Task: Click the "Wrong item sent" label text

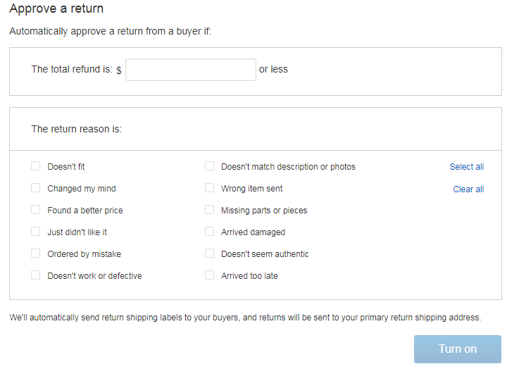Action: pyautogui.click(x=251, y=189)
